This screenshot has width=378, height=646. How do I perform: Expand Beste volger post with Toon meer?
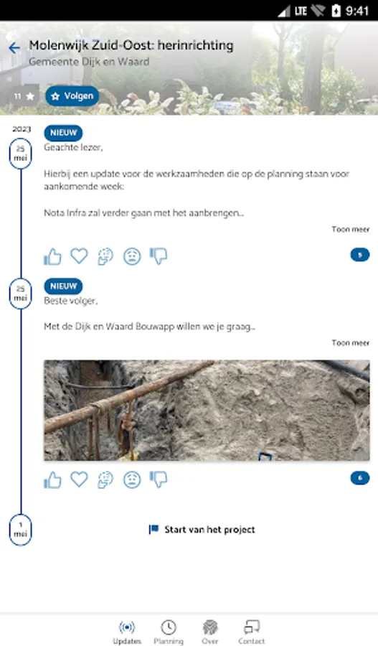pyautogui.click(x=351, y=343)
